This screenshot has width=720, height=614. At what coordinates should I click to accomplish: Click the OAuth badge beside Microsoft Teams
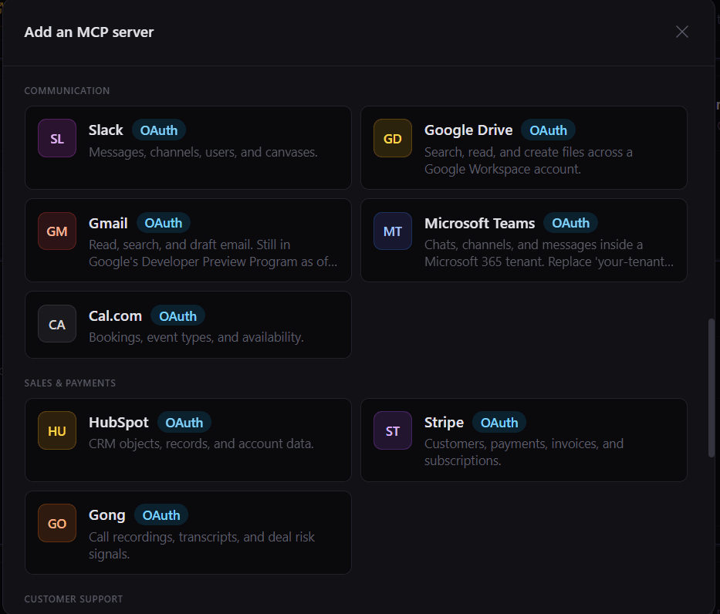(571, 223)
